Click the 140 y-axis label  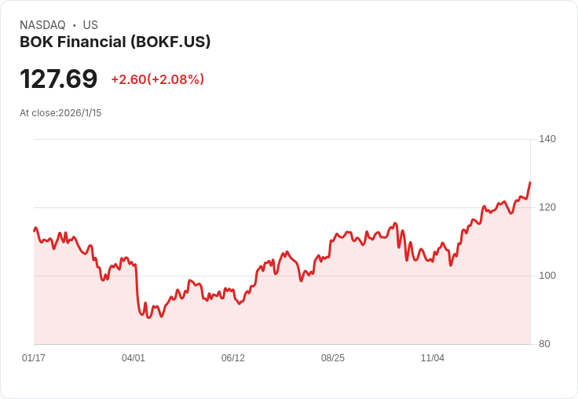point(547,139)
